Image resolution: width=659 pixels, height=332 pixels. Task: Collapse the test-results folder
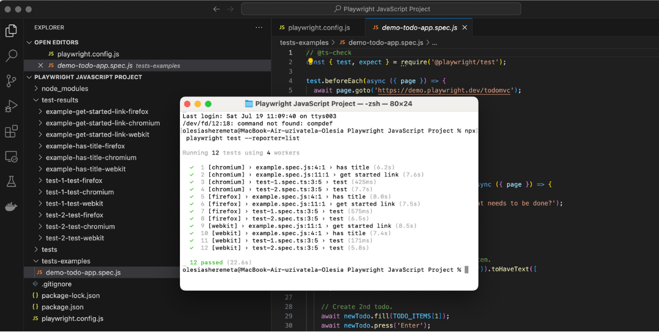[x=60, y=100]
